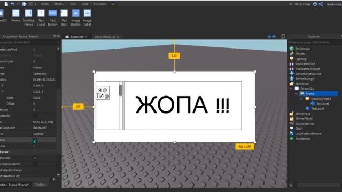Click the share icon near What's New
Viewport: 342px width, 192px height.
tap(321, 4)
